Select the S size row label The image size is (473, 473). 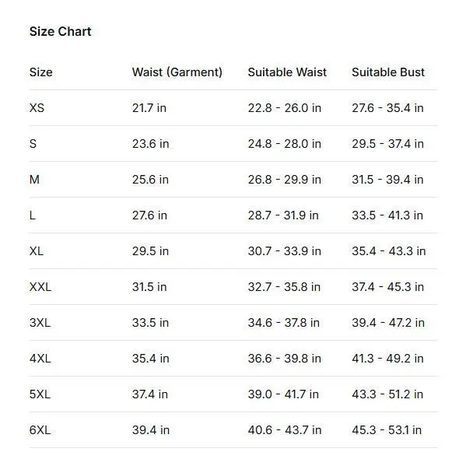(33, 144)
